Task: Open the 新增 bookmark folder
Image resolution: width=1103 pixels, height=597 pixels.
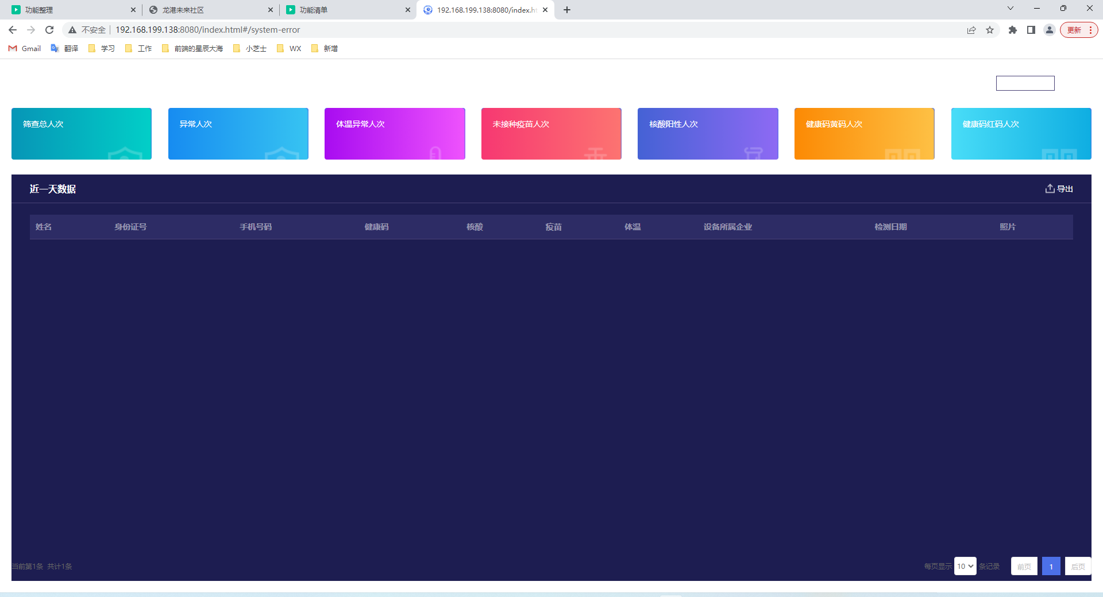Action: pos(325,49)
